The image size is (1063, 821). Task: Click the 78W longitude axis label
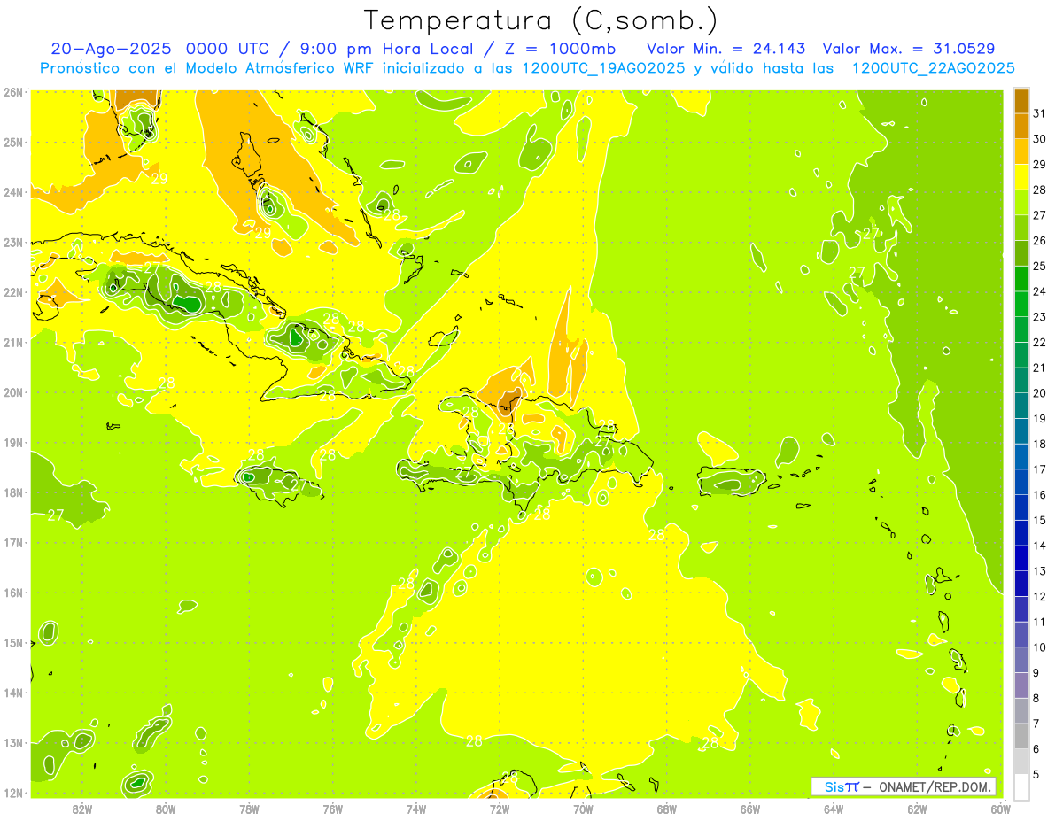(249, 809)
